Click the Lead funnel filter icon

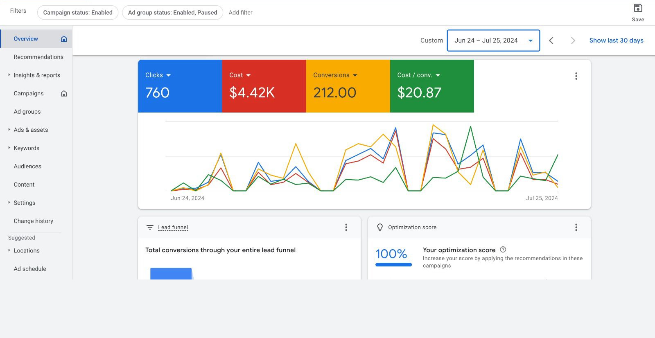point(150,228)
